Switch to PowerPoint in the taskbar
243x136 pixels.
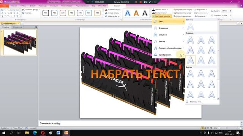point(66,133)
